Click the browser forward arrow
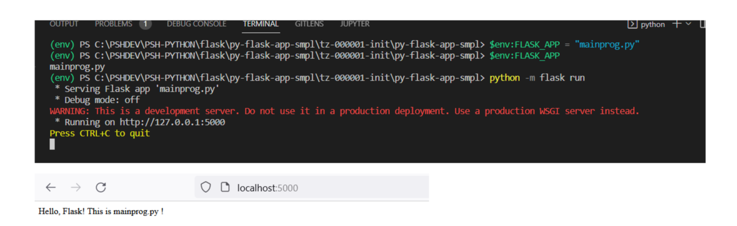737x226 pixels. 76,188
